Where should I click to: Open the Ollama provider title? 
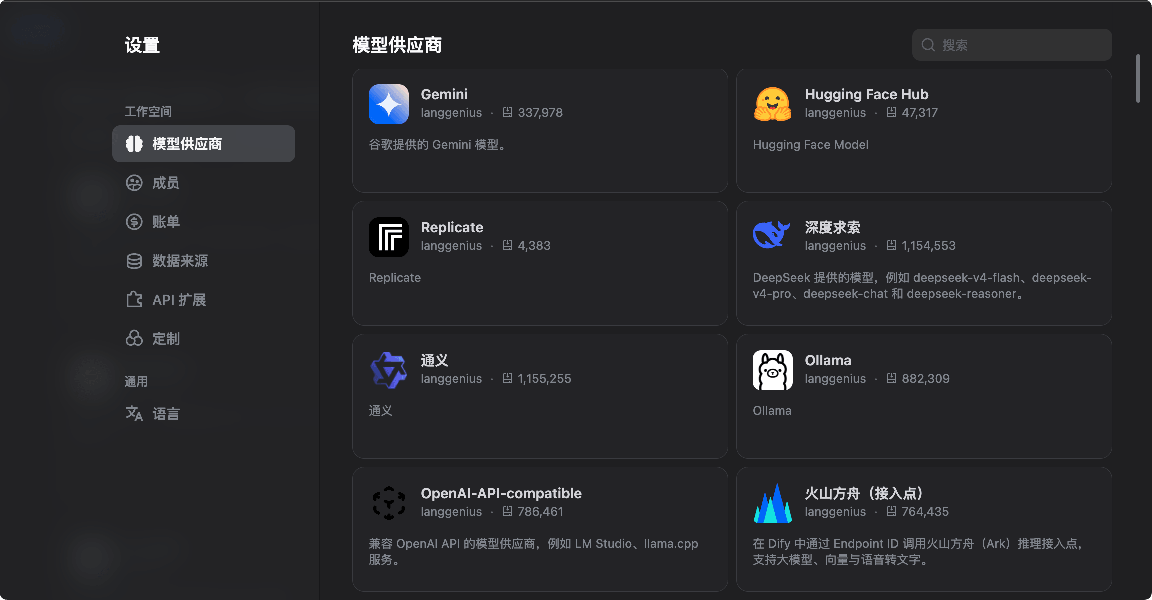[828, 360]
